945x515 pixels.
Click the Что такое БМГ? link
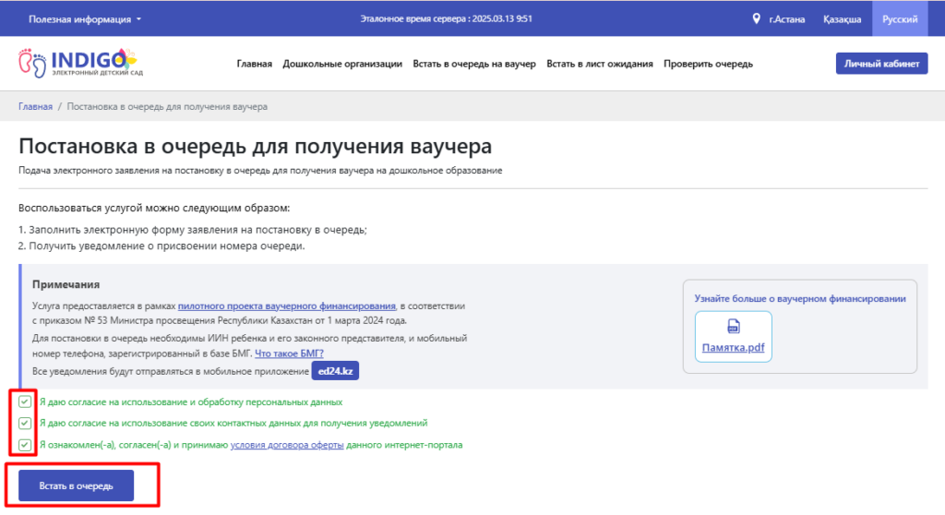coord(289,353)
